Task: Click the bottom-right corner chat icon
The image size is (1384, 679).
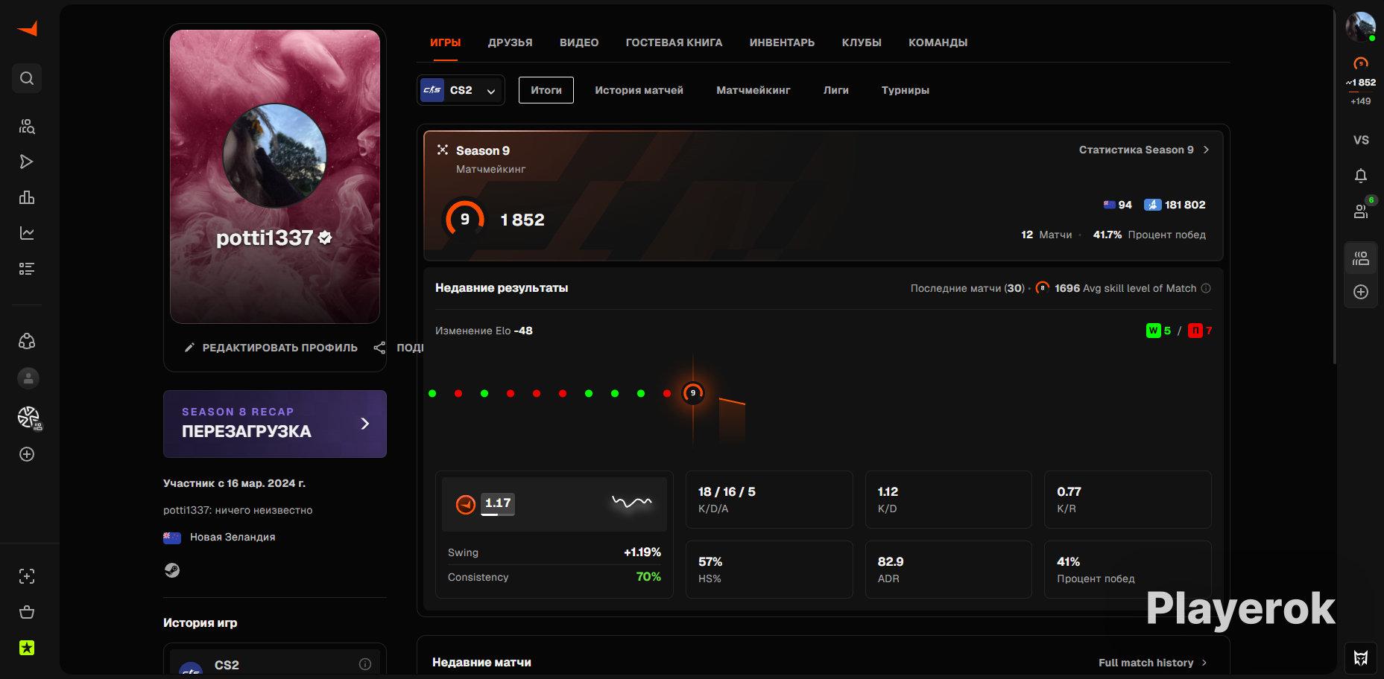Action: pyautogui.click(x=1361, y=658)
